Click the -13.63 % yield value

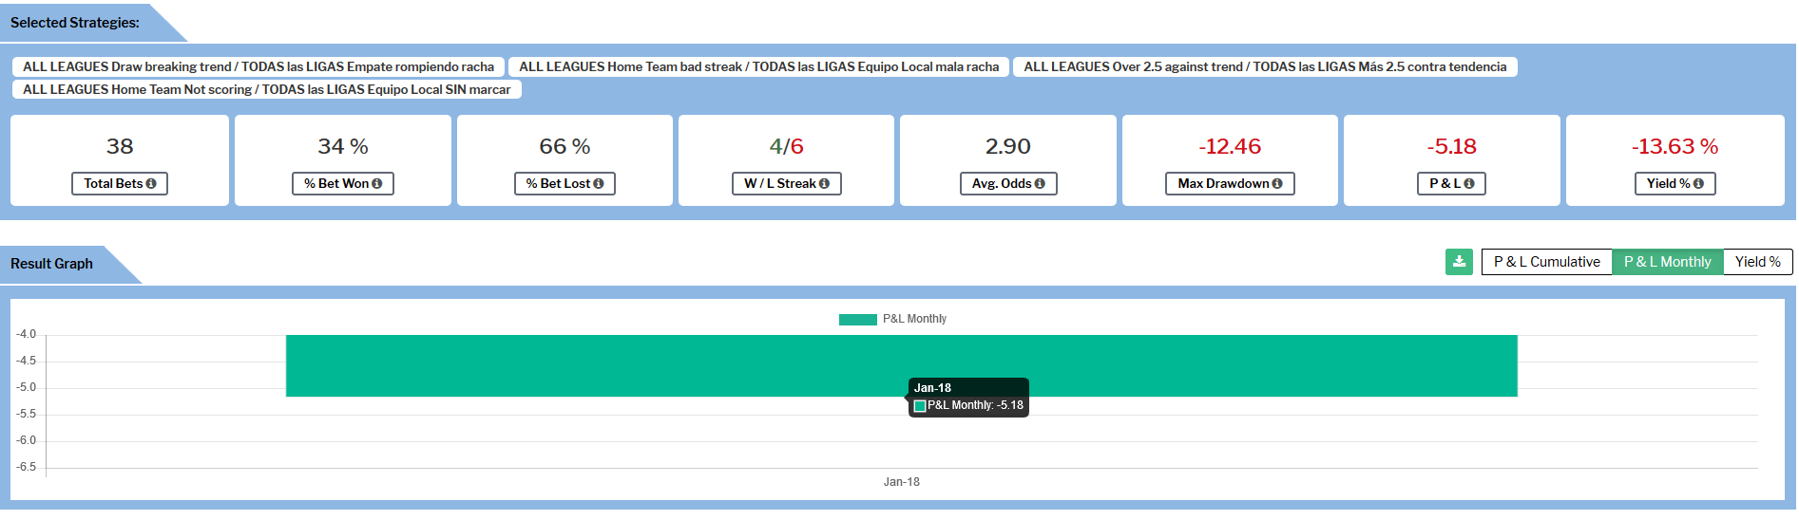(1675, 146)
